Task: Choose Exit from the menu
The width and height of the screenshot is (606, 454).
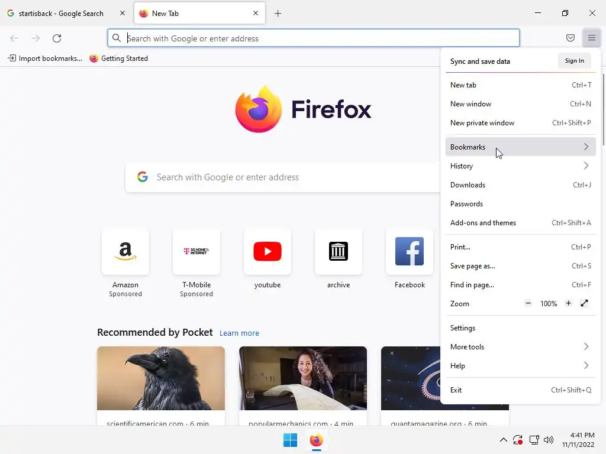Action: coord(520,390)
